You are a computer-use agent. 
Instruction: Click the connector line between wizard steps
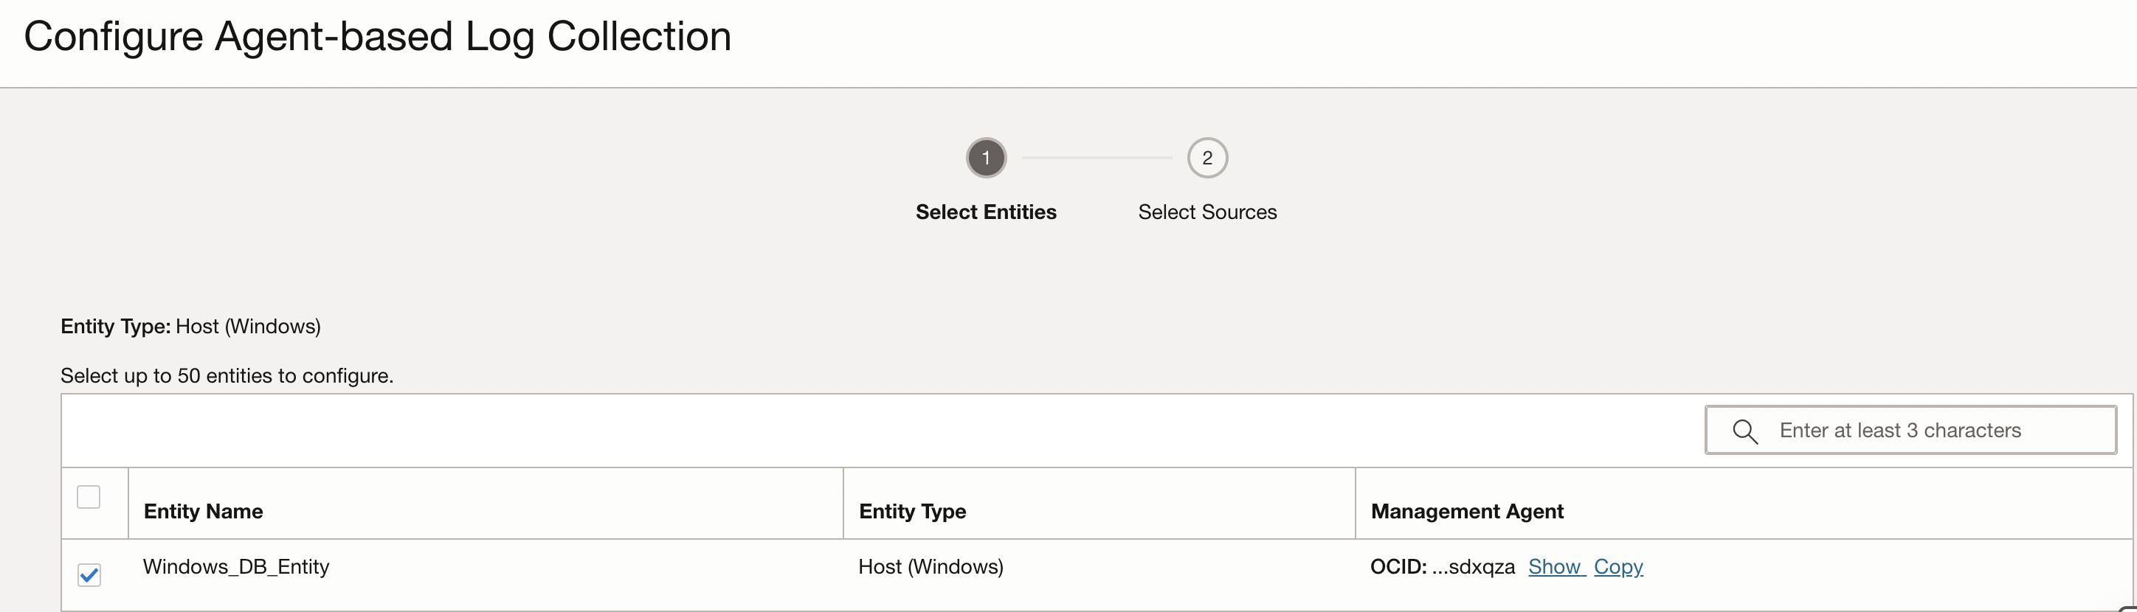coord(1096,158)
